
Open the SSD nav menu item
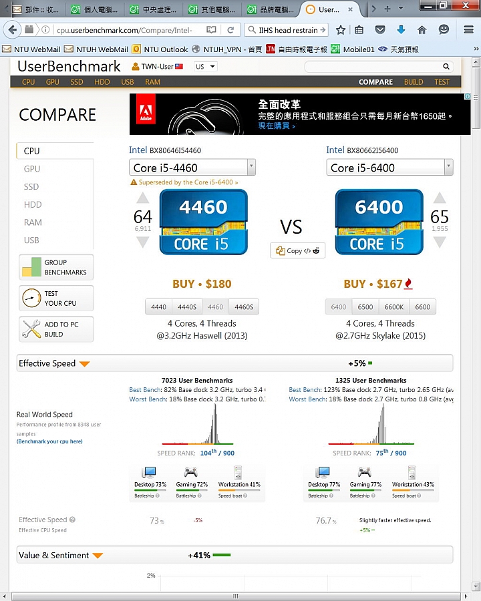point(77,82)
